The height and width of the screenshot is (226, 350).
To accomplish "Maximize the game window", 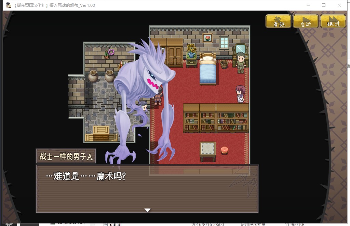I will coord(324,5).
